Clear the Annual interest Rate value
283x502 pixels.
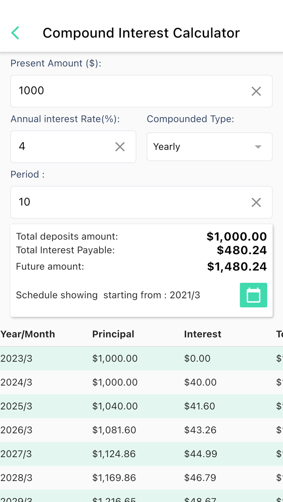120,146
